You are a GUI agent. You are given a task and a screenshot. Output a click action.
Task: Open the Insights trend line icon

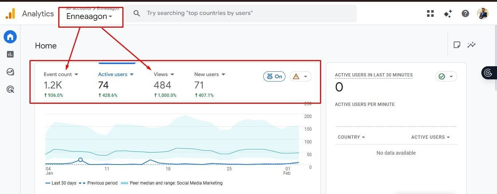(472, 45)
